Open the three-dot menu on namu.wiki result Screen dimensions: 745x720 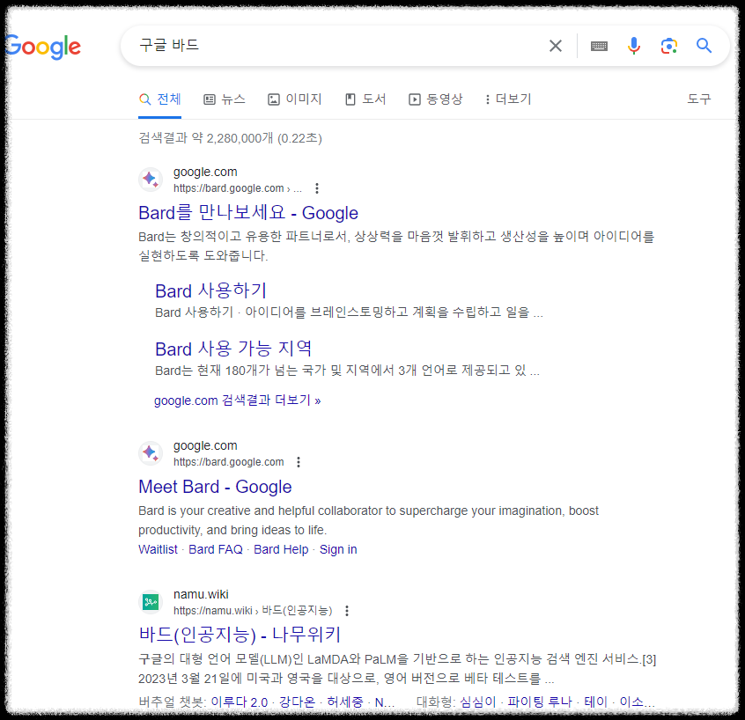[347, 610]
